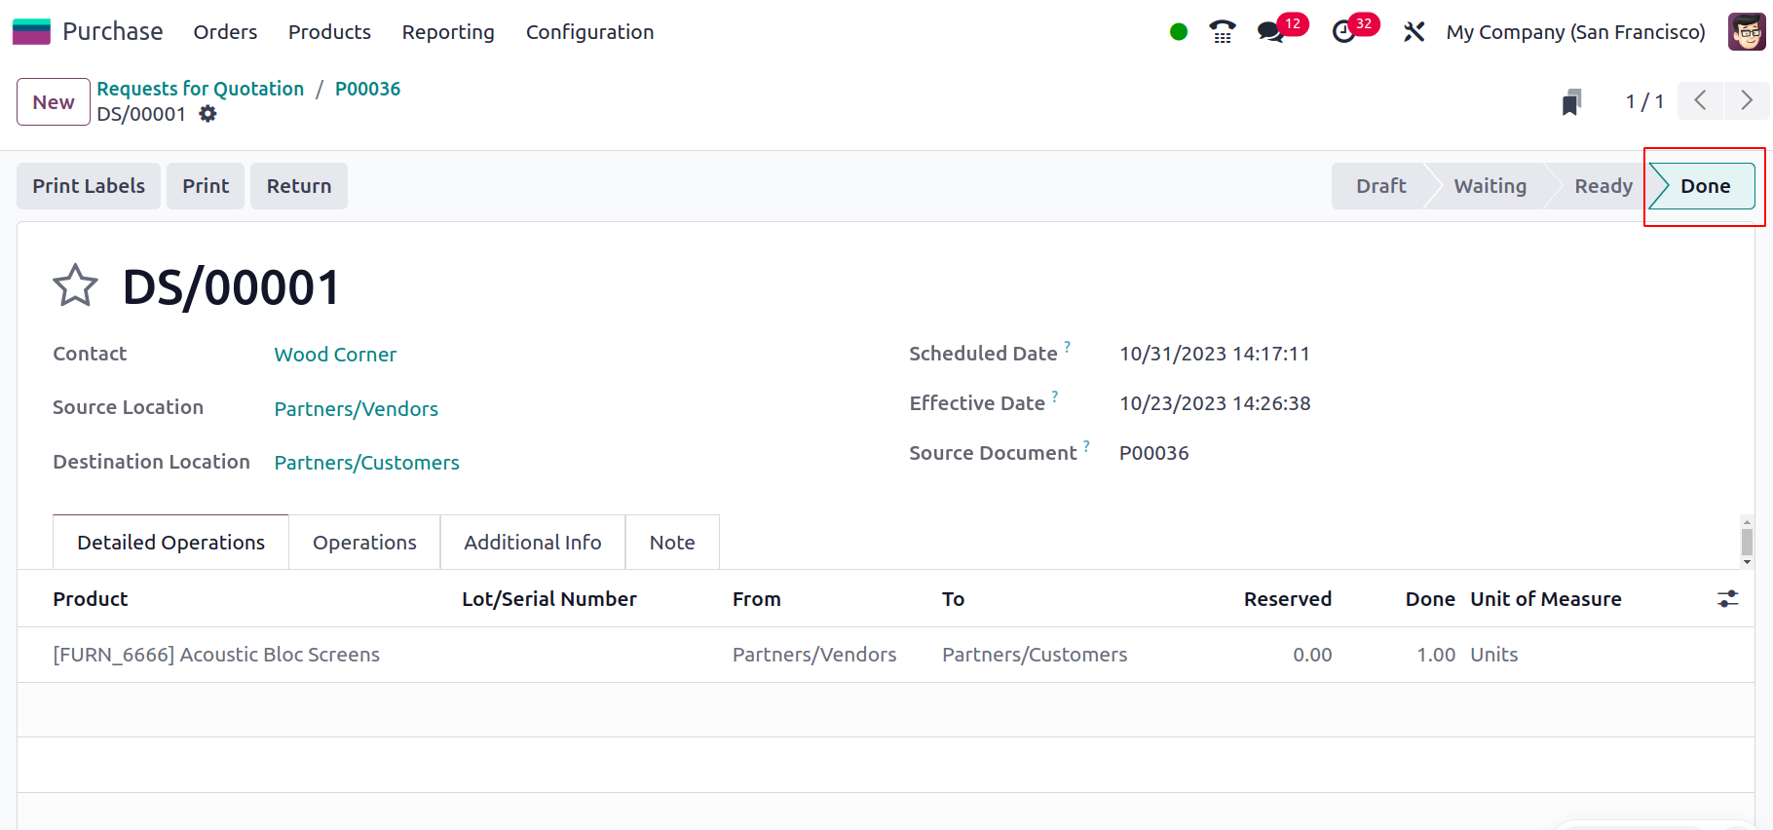The width and height of the screenshot is (1773, 830).
Task: Open company switcher My Company (San Francisco)
Action: click(x=1575, y=32)
